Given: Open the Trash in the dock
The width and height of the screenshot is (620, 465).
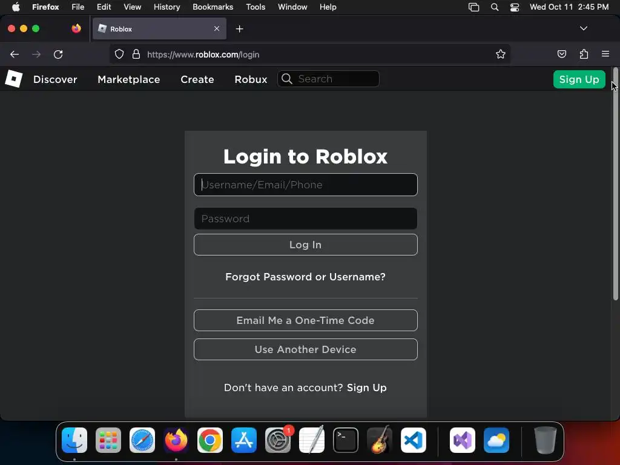Looking at the screenshot, I should [x=546, y=440].
